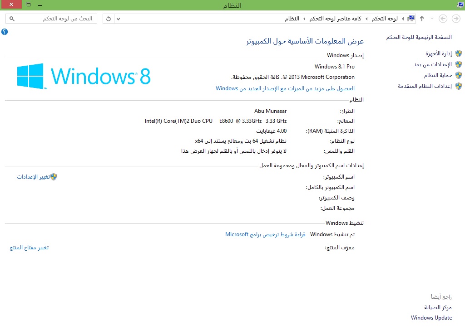Click shield icon next to حماية النظام
The width and height of the screenshot is (465, 330).
[x=459, y=75]
